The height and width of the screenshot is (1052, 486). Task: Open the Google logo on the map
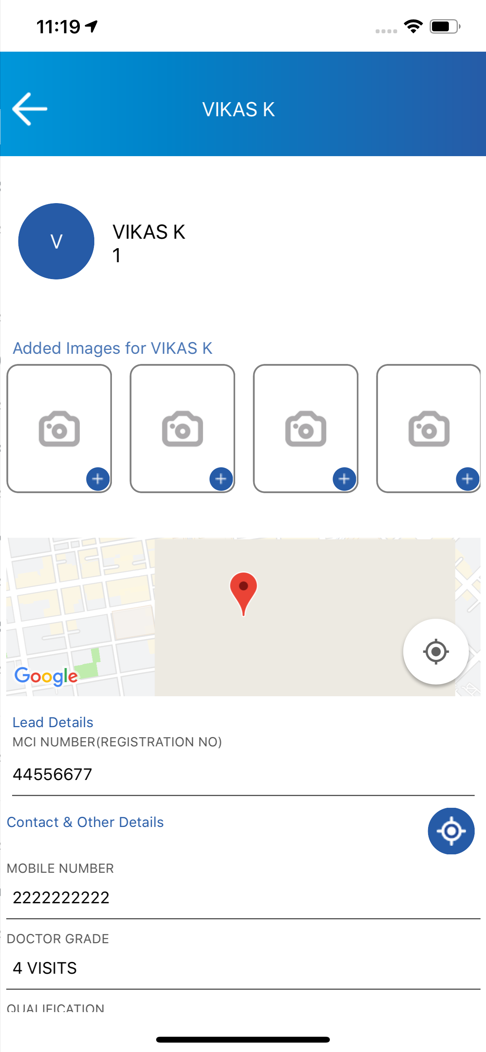(46, 677)
